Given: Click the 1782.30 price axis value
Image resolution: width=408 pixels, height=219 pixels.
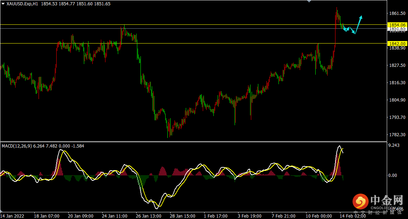Looking at the screenshot, I should pos(397,135).
